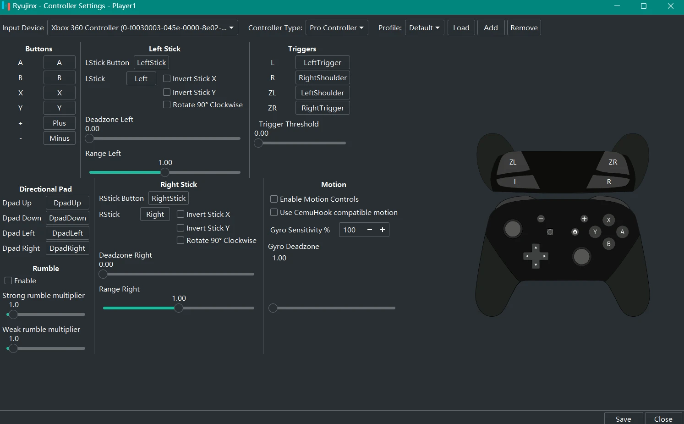This screenshot has width=684, height=424.
Task: Click the Deadzone Left slider handle
Action: coord(89,138)
